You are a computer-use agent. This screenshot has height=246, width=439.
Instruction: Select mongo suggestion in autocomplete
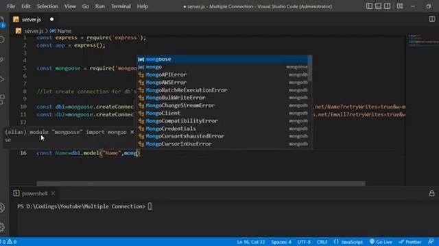pyautogui.click(x=222, y=67)
